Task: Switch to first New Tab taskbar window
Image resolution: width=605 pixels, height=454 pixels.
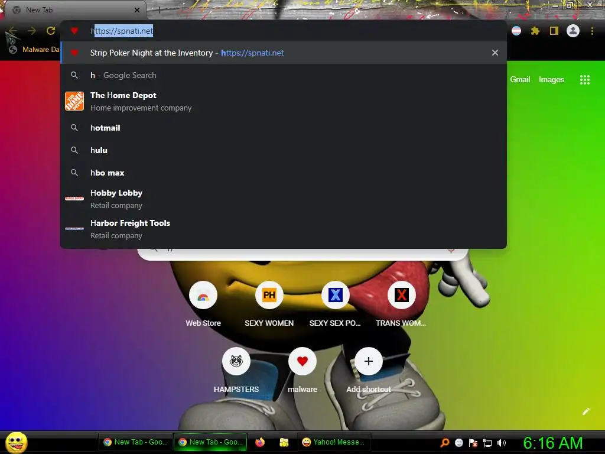Action: pyautogui.click(x=136, y=442)
